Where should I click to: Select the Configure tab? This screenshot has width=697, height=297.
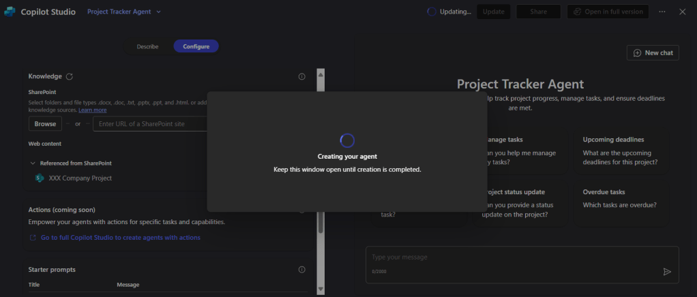(196, 46)
